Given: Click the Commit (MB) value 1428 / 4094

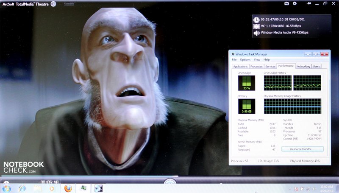Looking at the screenshot, I should click(x=314, y=139).
